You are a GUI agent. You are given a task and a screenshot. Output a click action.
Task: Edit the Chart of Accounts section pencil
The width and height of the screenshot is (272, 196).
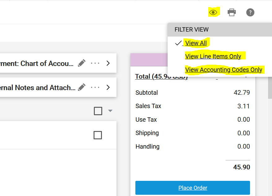pyautogui.click(x=81, y=63)
